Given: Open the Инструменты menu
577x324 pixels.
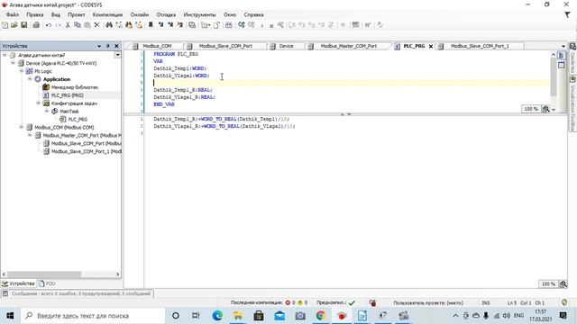Looking at the screenshot, I should pyautogui.click(x=200, y=14).
